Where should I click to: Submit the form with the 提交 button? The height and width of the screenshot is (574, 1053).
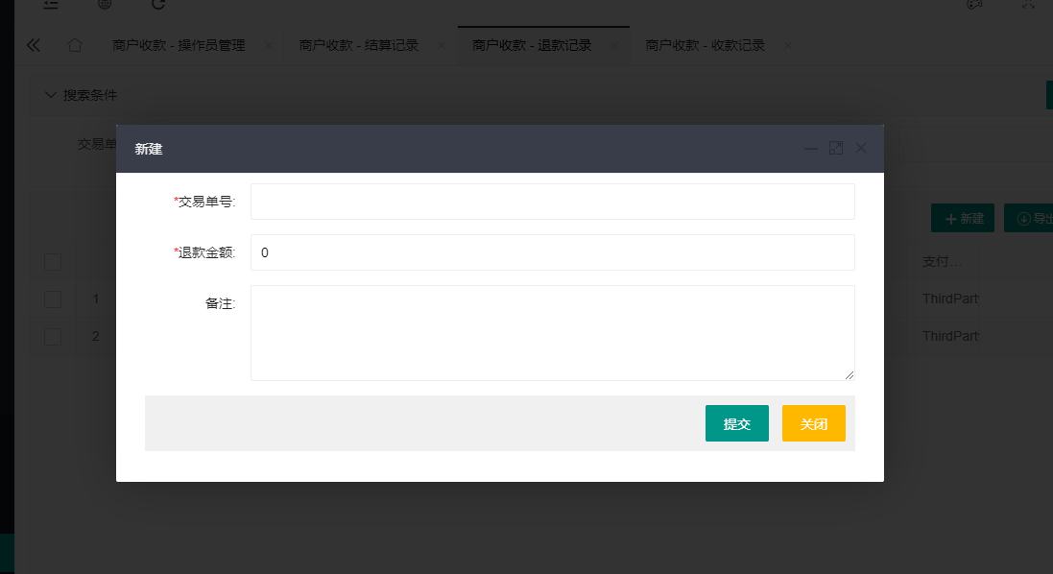(x=736, y=422)
